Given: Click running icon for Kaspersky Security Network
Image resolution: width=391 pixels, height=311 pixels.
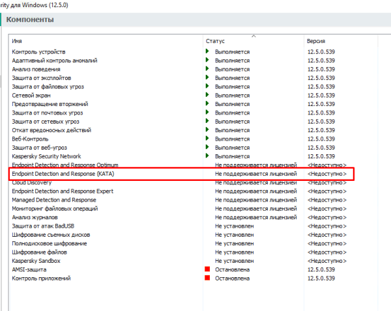Looking at the screenshot, I should point(207,156).
